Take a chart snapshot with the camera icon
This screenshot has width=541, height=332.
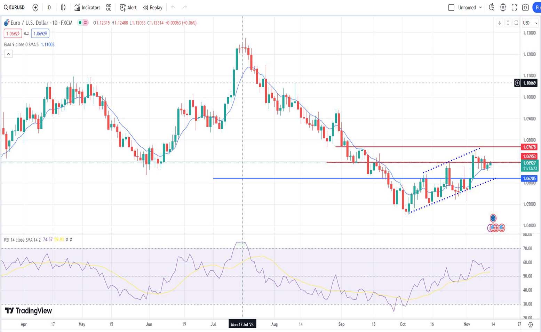525,7
